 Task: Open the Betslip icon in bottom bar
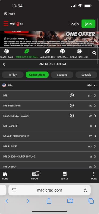click(x=64, y=174)
